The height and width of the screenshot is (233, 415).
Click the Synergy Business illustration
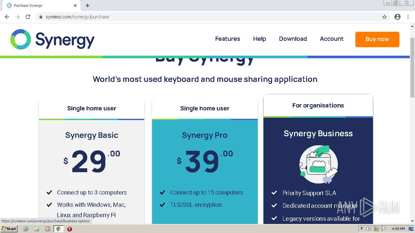[x=318, y=164]
